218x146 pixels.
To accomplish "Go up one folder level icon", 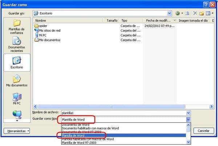I will [x=187, y=13].
